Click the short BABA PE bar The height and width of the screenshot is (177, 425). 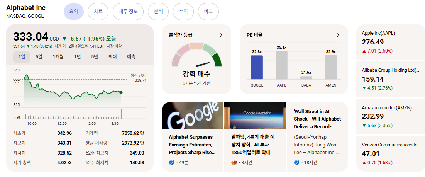pos(306,78)
